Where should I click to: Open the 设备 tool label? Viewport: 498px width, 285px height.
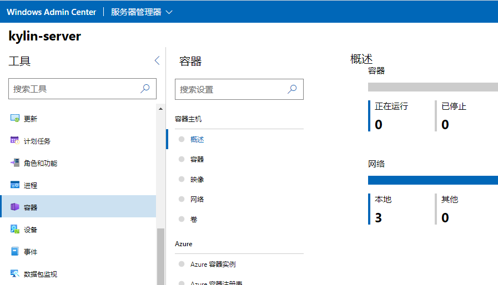tap(31, 230)
